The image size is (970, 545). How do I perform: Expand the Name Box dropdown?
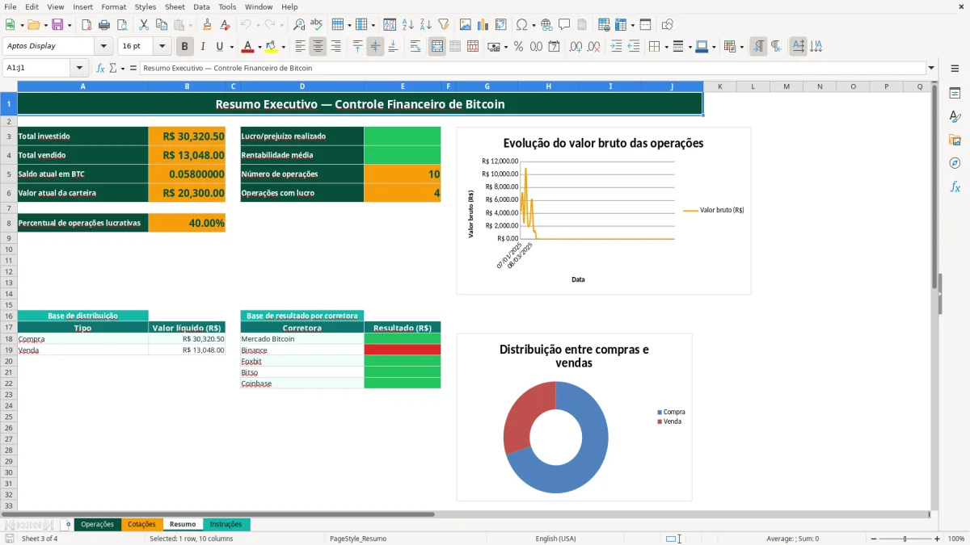[79, 68]
